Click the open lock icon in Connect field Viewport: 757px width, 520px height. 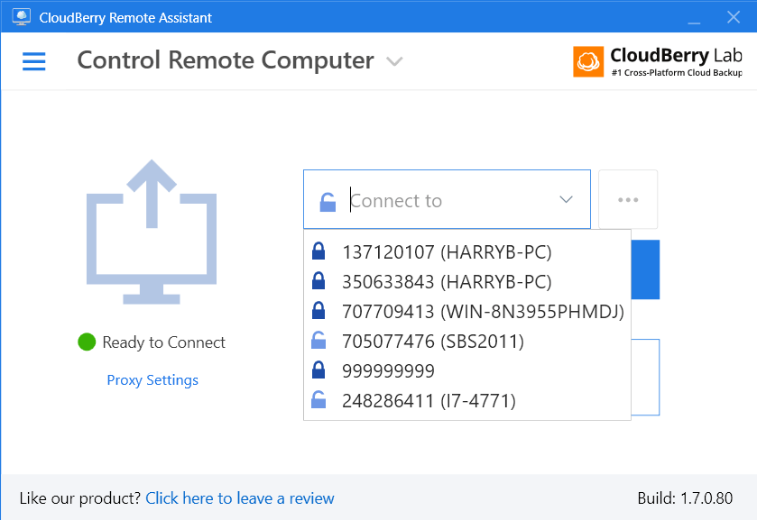[x=328, y=201]
